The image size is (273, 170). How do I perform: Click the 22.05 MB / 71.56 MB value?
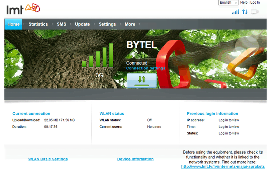click(59, 120)
